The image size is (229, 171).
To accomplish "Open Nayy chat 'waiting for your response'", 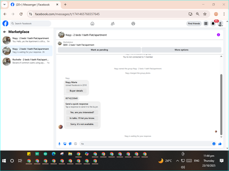I will pos(27,51).
